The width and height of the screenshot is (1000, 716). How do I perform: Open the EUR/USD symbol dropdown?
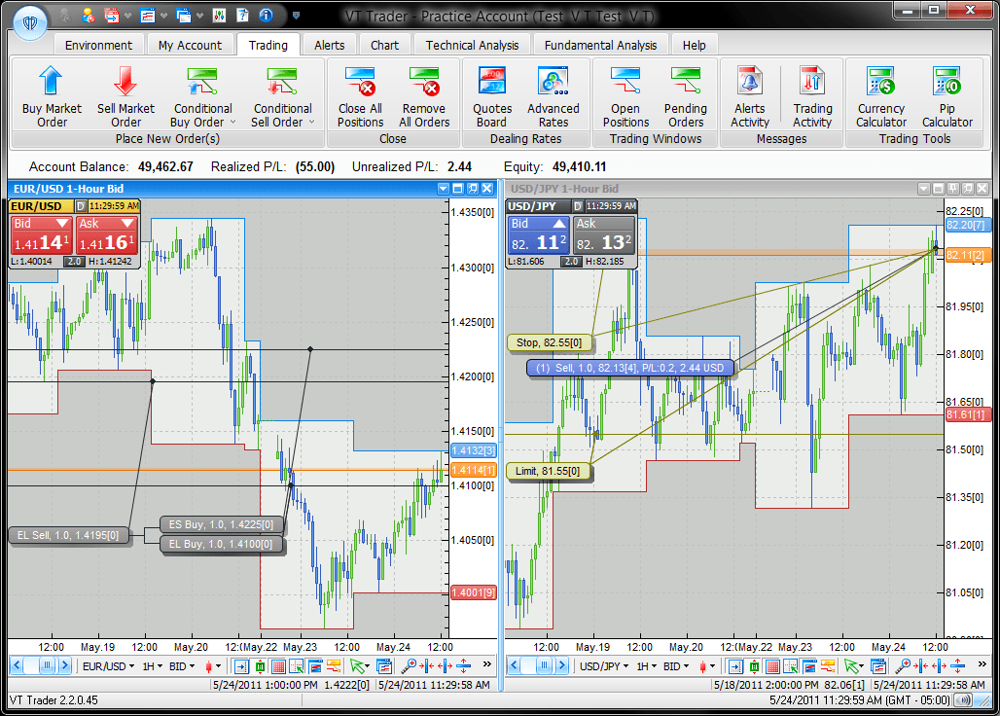(x=108, y=666)
